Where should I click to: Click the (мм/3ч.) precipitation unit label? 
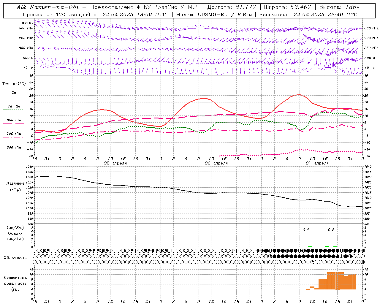pyautogui.click(x=15, y=228)
